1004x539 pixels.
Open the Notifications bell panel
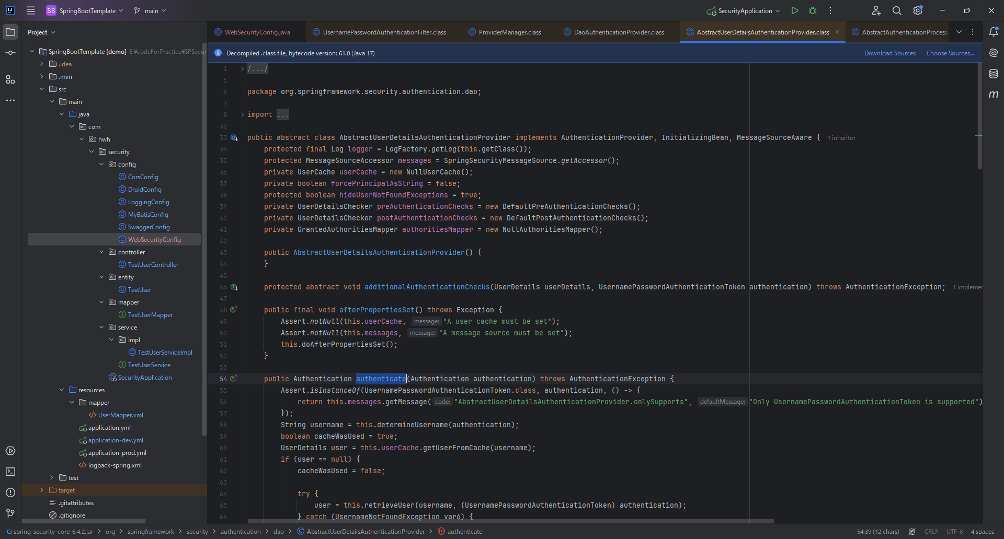point(994,32)
